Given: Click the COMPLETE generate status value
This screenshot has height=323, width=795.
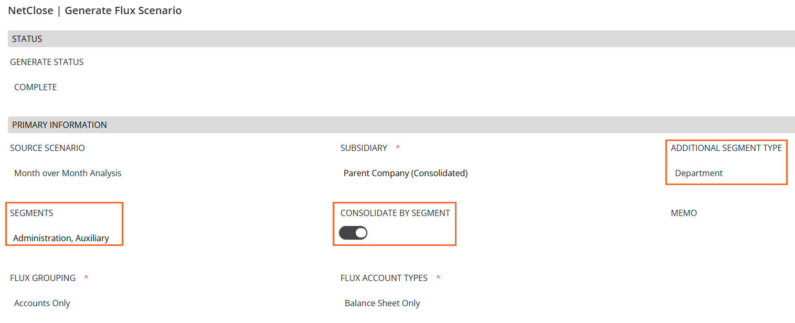Looking at the screenshot, I should [35, 87].
